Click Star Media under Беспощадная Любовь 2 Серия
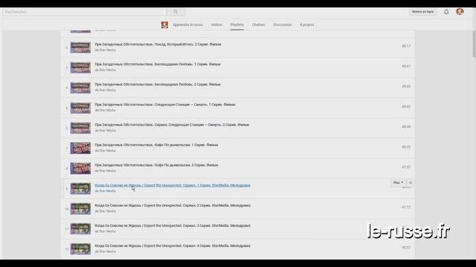Viewport: 476px width, 267px height. coord(107,90)
